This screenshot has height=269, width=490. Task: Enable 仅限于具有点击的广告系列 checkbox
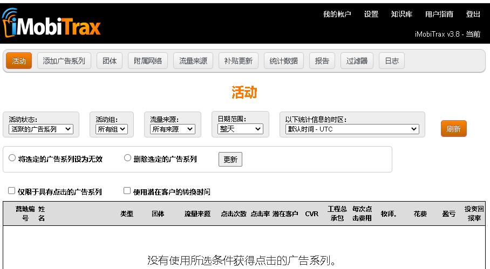tap(12, 191)
